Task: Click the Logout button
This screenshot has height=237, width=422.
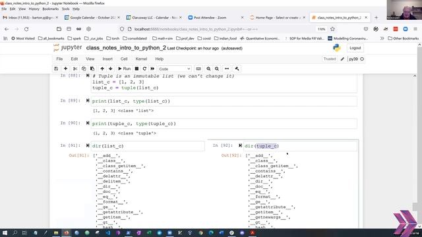Action: click(x=355, y=48)
